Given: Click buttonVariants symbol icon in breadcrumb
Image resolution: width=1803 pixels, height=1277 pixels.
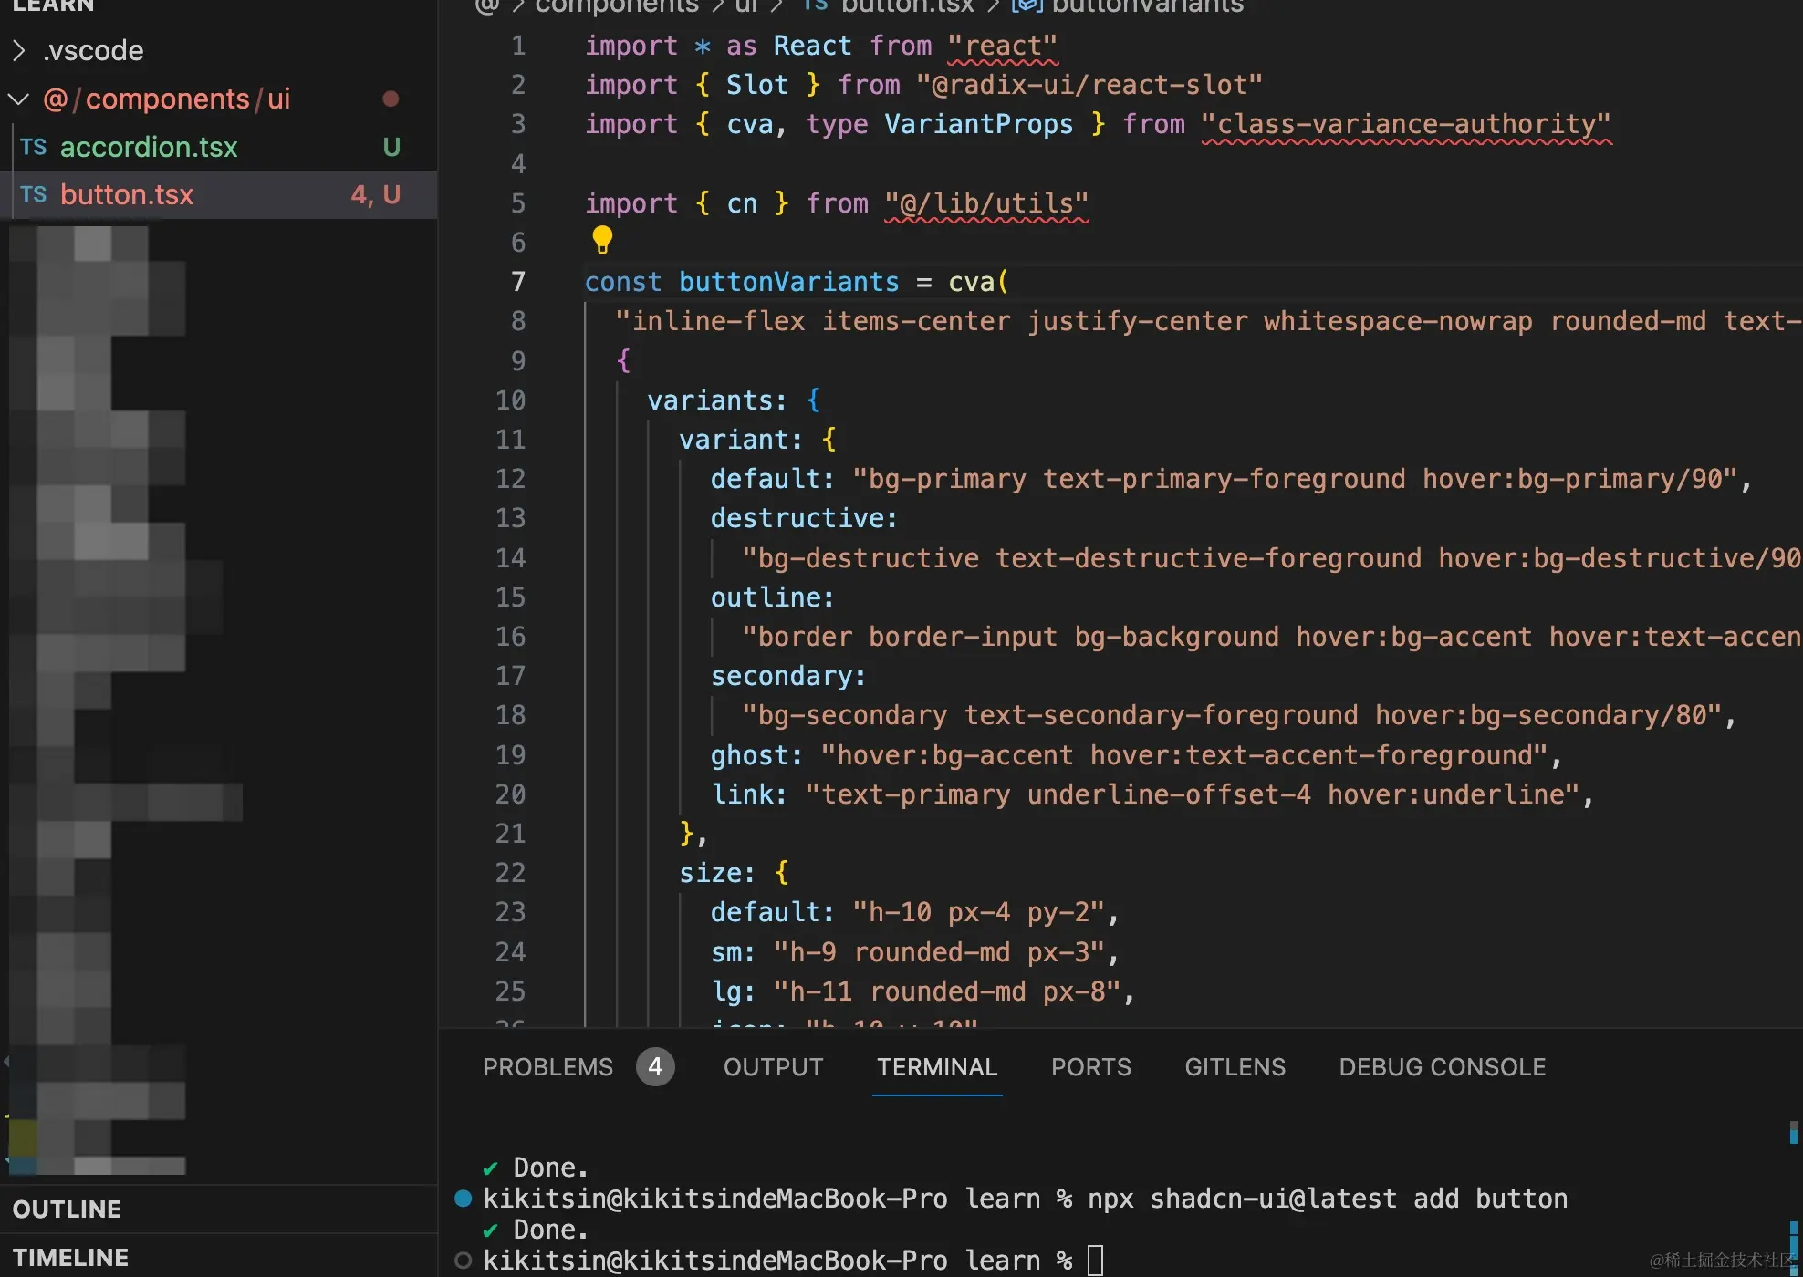Looking at the screenshot, I should pos(1027,5).
